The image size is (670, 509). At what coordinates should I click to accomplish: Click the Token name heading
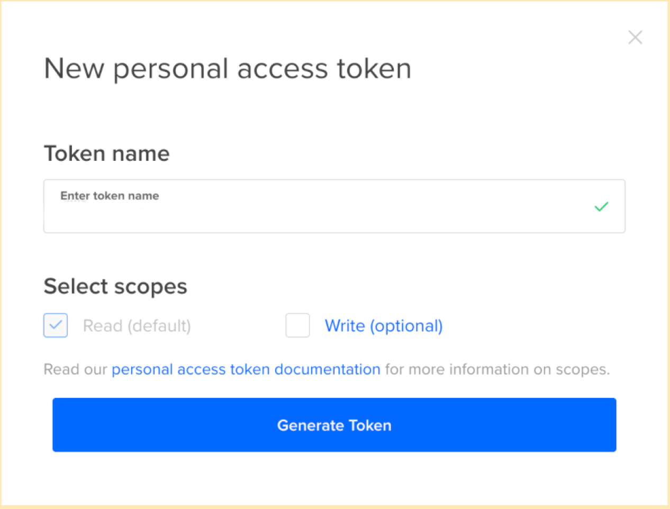(x=107, y=153)
